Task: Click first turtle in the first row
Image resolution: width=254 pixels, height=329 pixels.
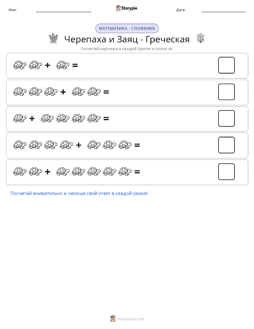Action: (20, 65)
